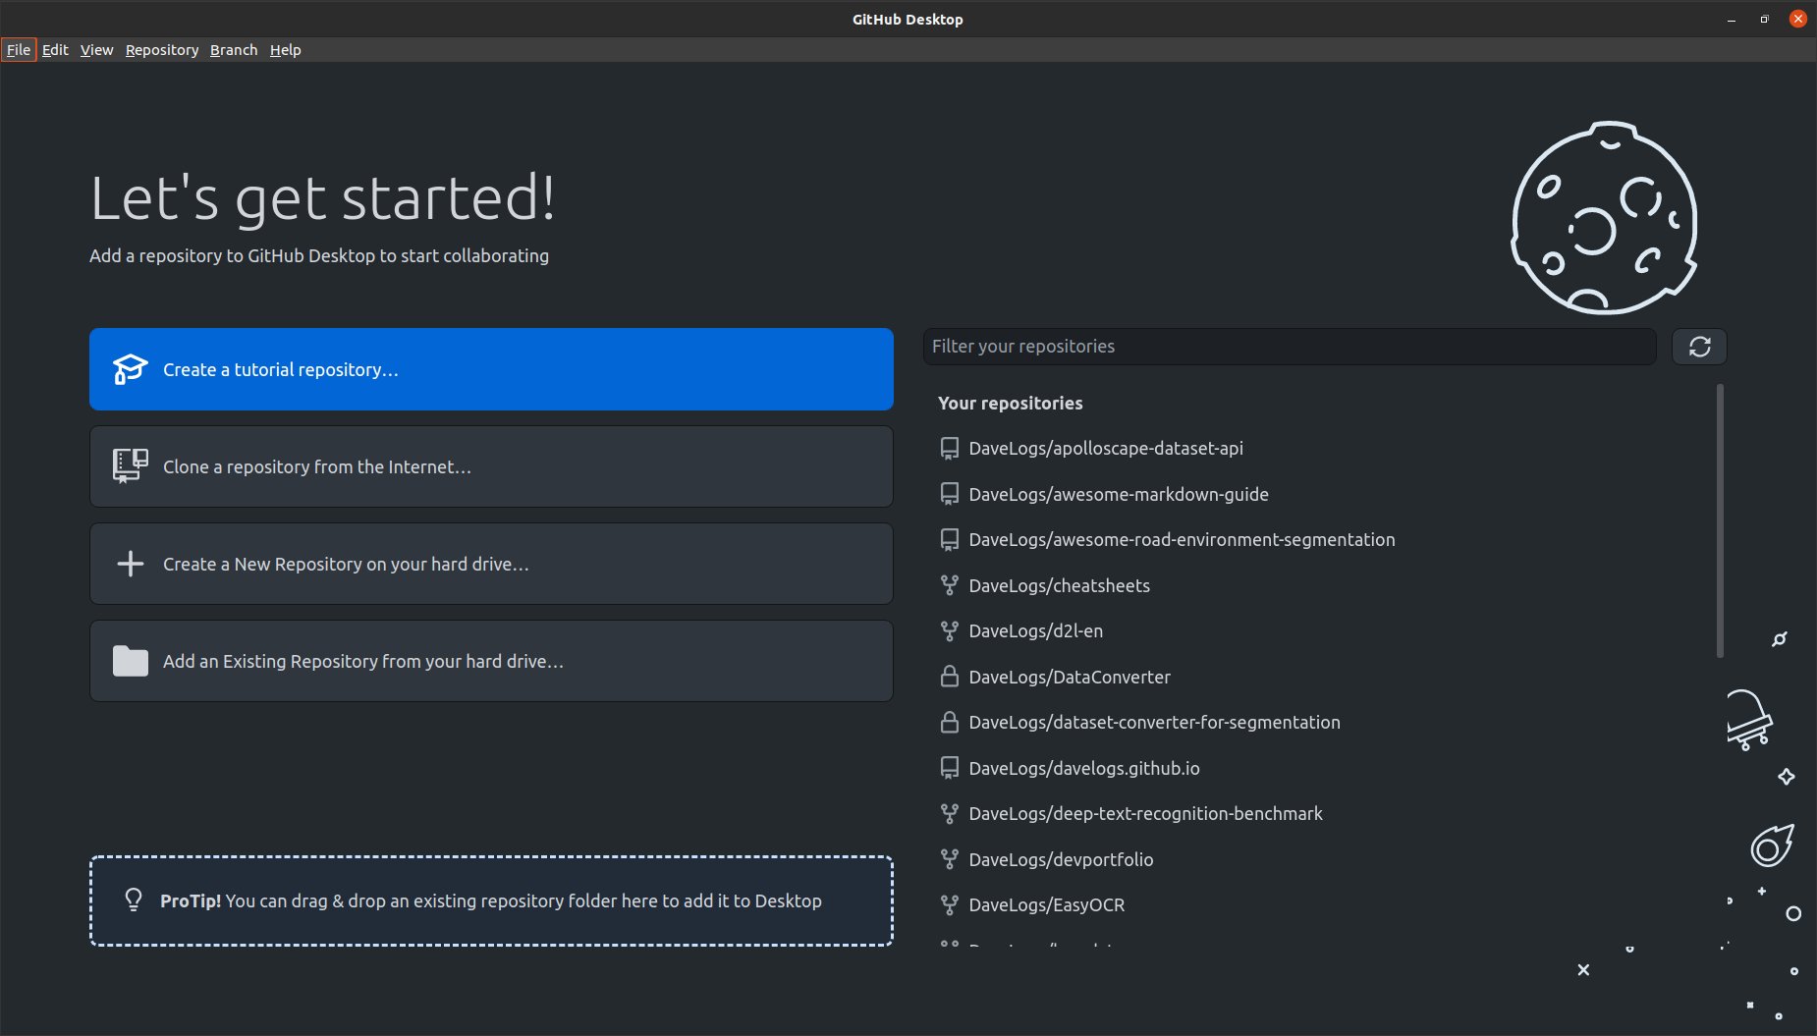
Task: Open the Edit menu
Action: (x=55, y=50)
